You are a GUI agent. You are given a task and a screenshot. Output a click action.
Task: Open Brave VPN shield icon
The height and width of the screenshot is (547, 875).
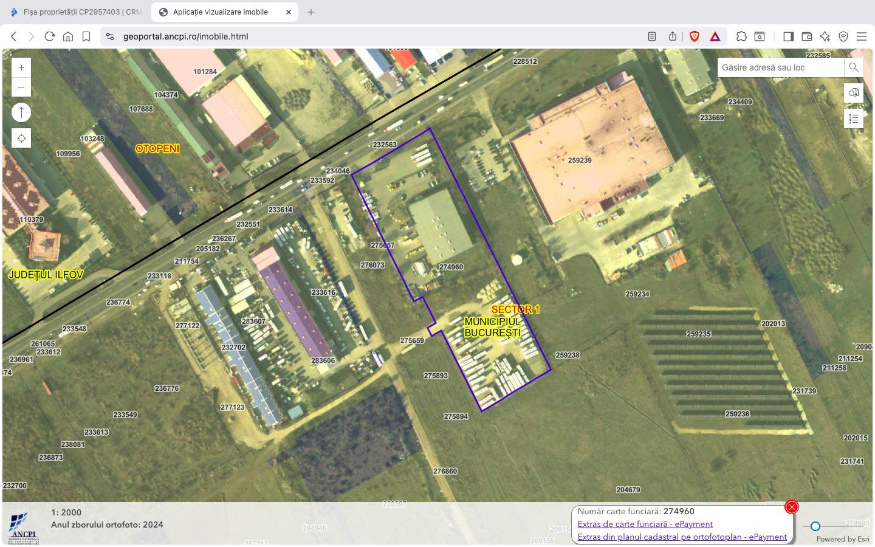point(843,36)
